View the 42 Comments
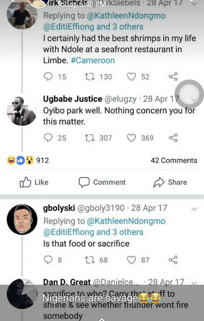 pos(174,160)
